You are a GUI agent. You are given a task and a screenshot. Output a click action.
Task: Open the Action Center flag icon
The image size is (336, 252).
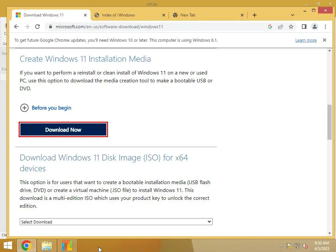[289, 246]
